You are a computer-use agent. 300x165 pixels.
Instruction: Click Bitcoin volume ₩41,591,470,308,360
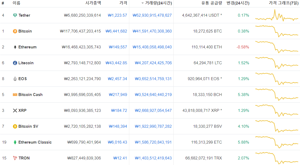(152, 31)
